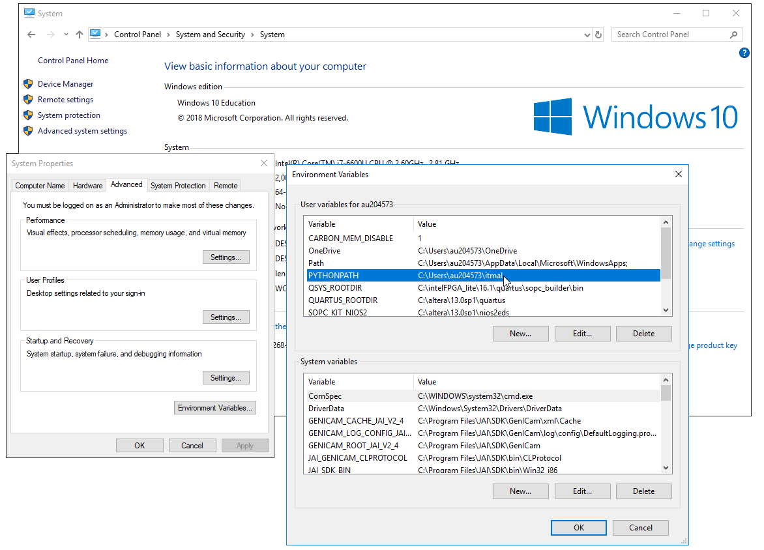Open the recent locations chevron
This screenshot has width=764, height=550.
(66, 35)
